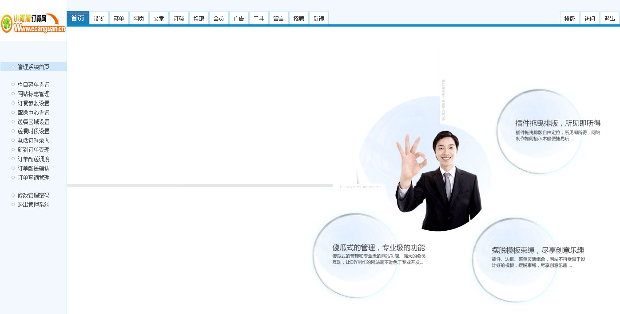This screenshot has height=314, width=620.
Task: Click the 退出 button at top right
Action: (x=610, y=19)
